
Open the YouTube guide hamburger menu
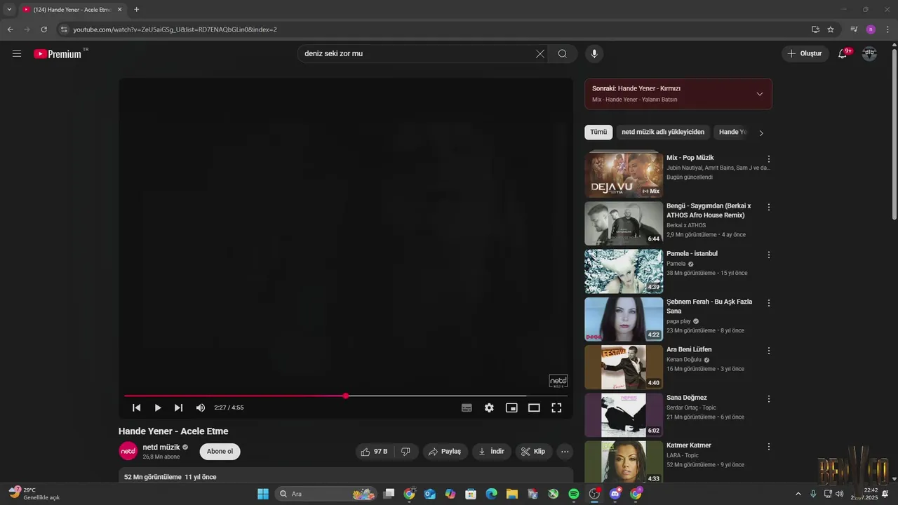tap(17, 53)
